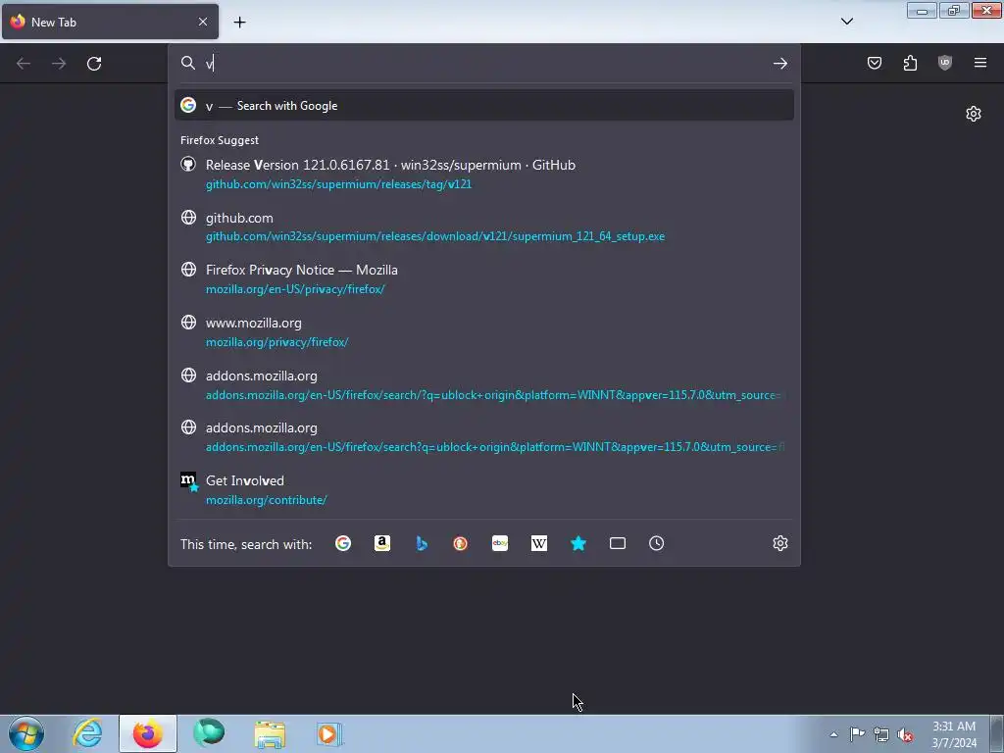
Task: Open github.com supermium setup.exe suggestion
Action: coord(484,226)
